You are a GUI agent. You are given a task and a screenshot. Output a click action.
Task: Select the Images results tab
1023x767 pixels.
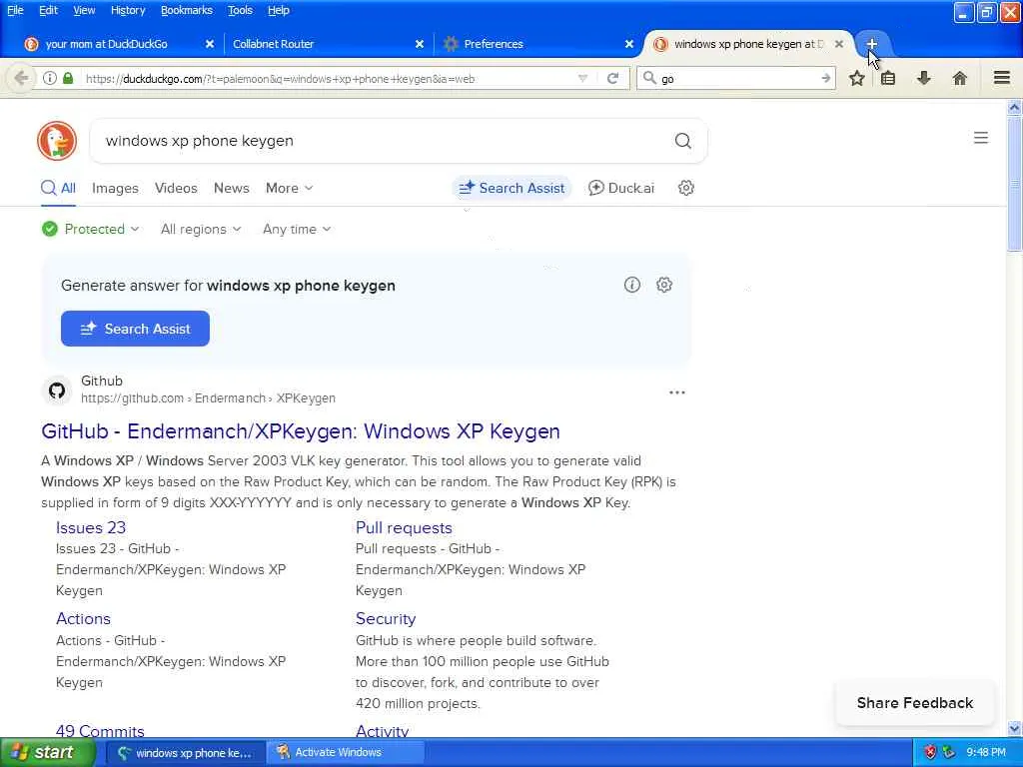pyautogui.click(x=115, y=188)
